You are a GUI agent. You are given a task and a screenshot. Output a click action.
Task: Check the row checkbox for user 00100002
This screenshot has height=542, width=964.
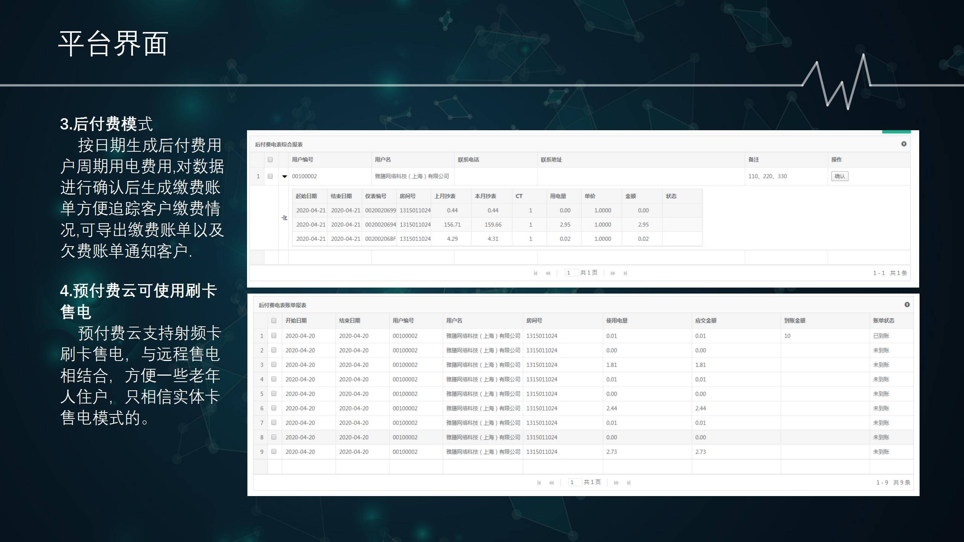click(270, 176)
